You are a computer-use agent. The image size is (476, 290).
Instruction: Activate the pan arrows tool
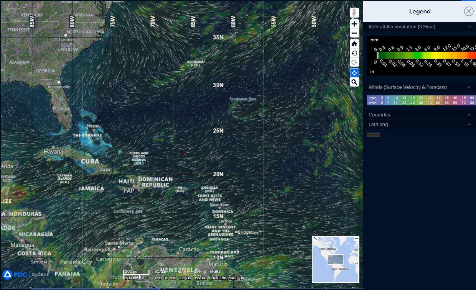point(354,73)
